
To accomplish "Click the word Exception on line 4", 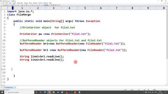I will tap(93, 21).
